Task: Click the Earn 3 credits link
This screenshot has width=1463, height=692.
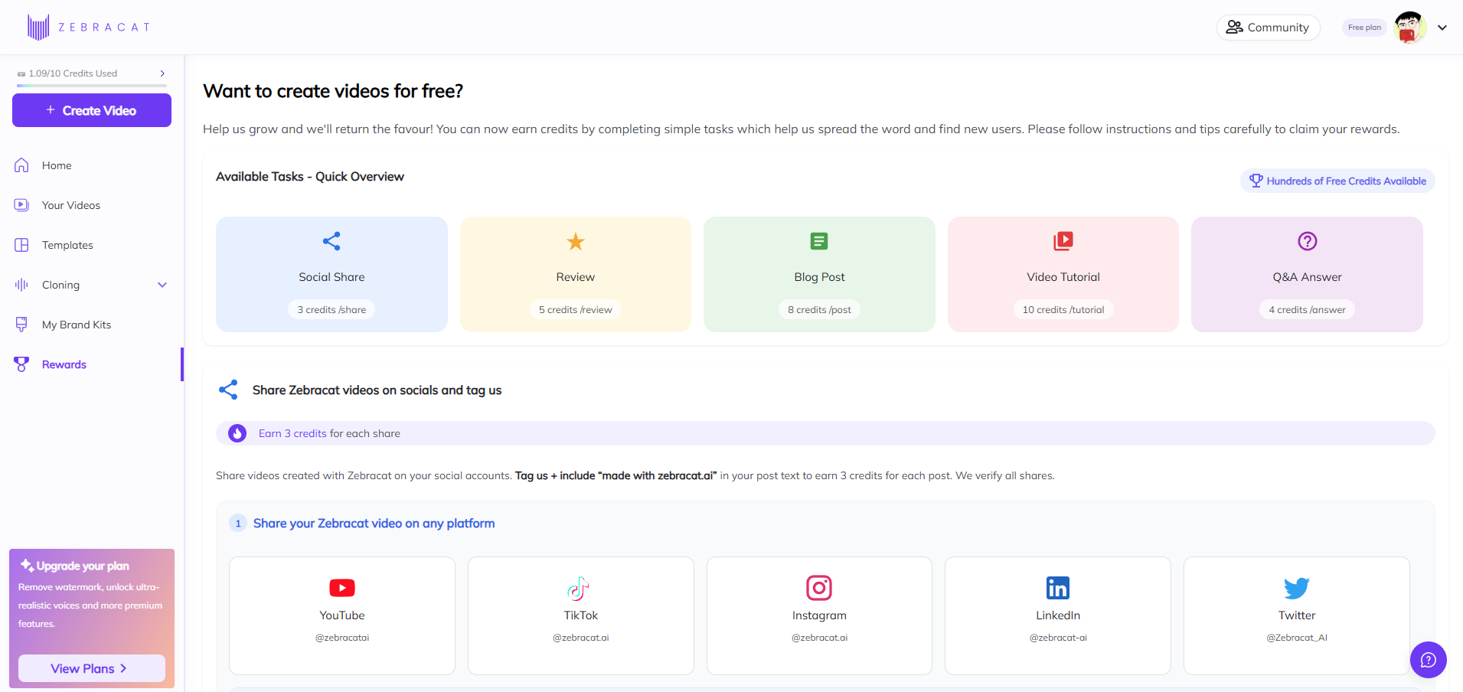Action: [x=292, y=433]
